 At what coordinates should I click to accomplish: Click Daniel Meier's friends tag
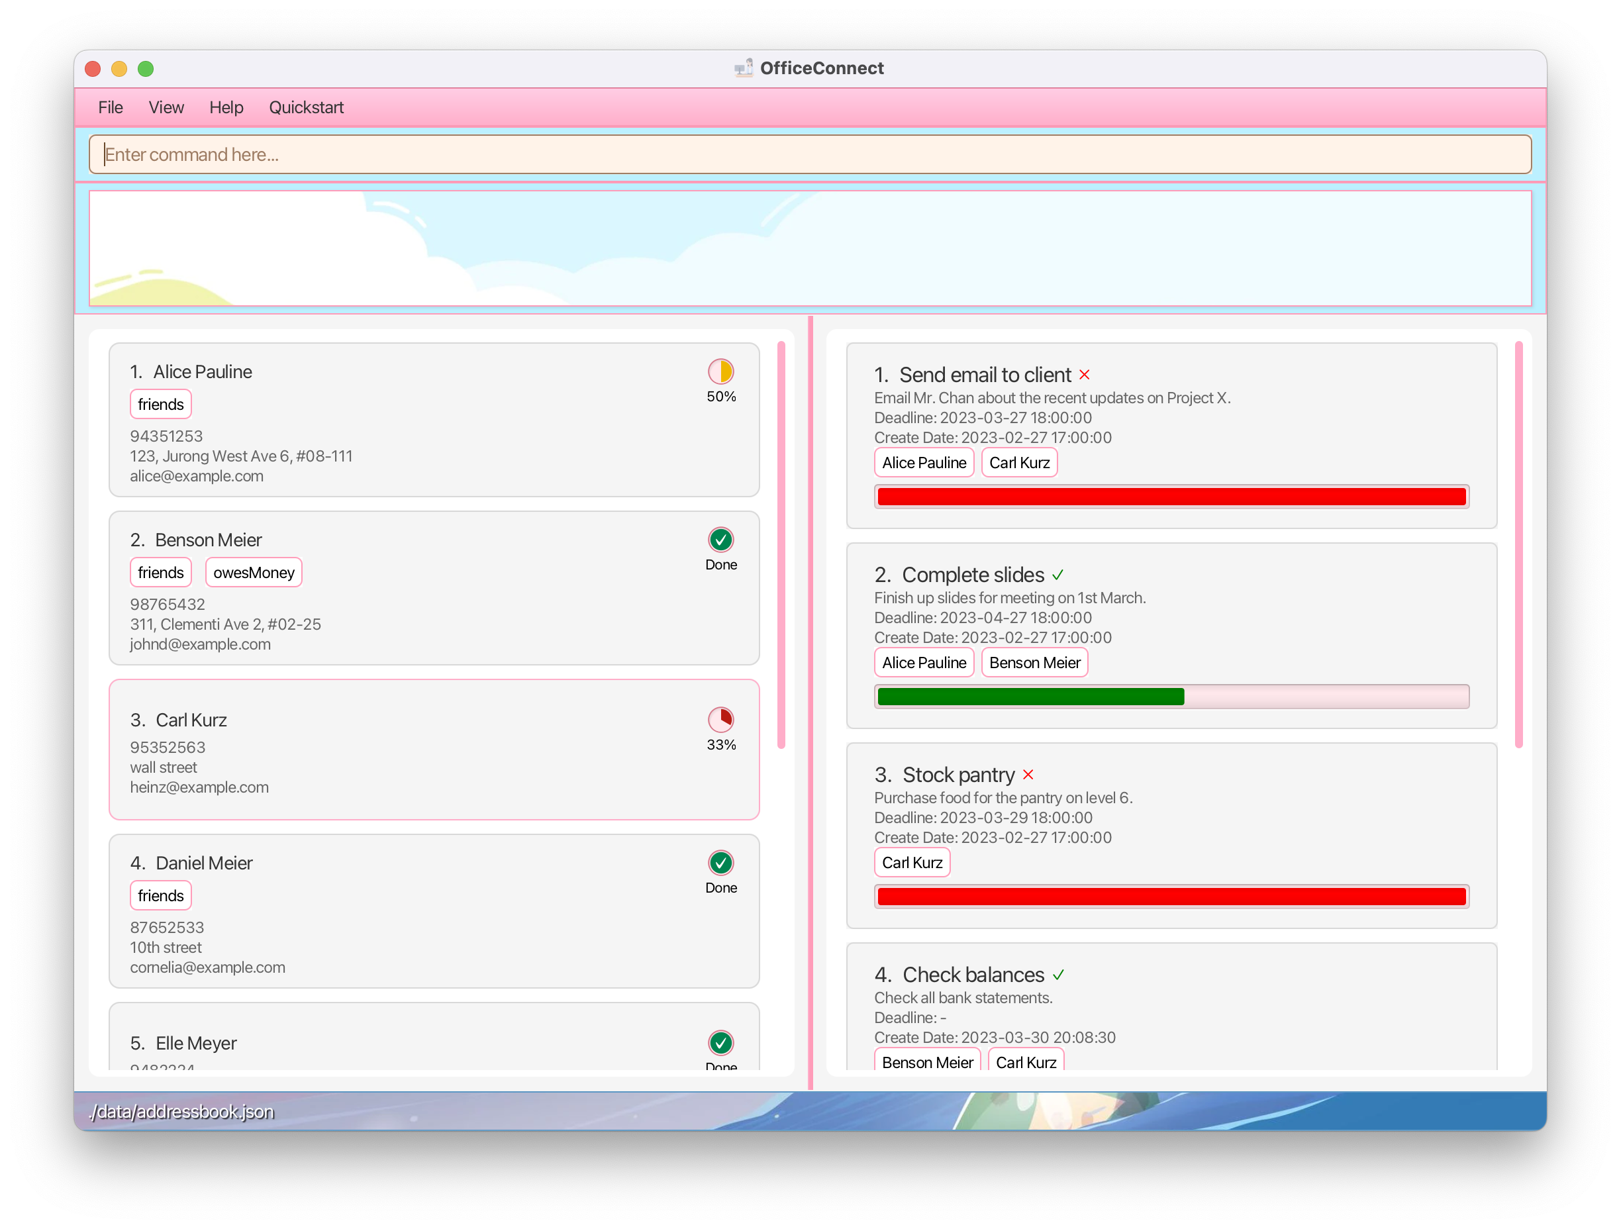[x=160, y=897]
